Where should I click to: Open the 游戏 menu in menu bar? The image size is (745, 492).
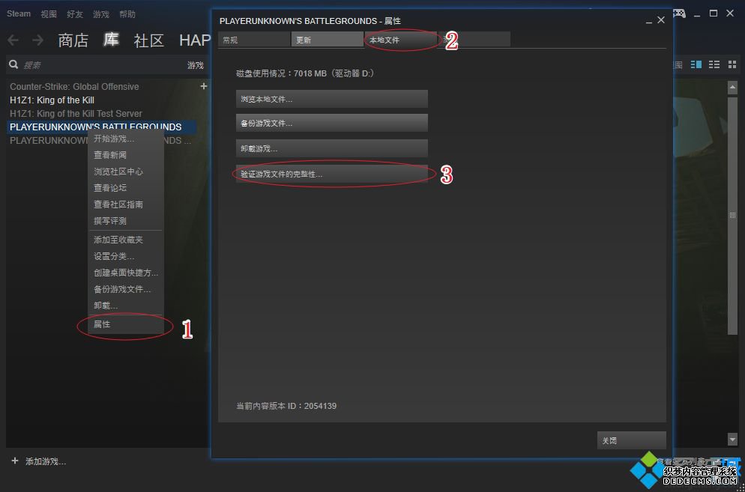coord(101,14)
